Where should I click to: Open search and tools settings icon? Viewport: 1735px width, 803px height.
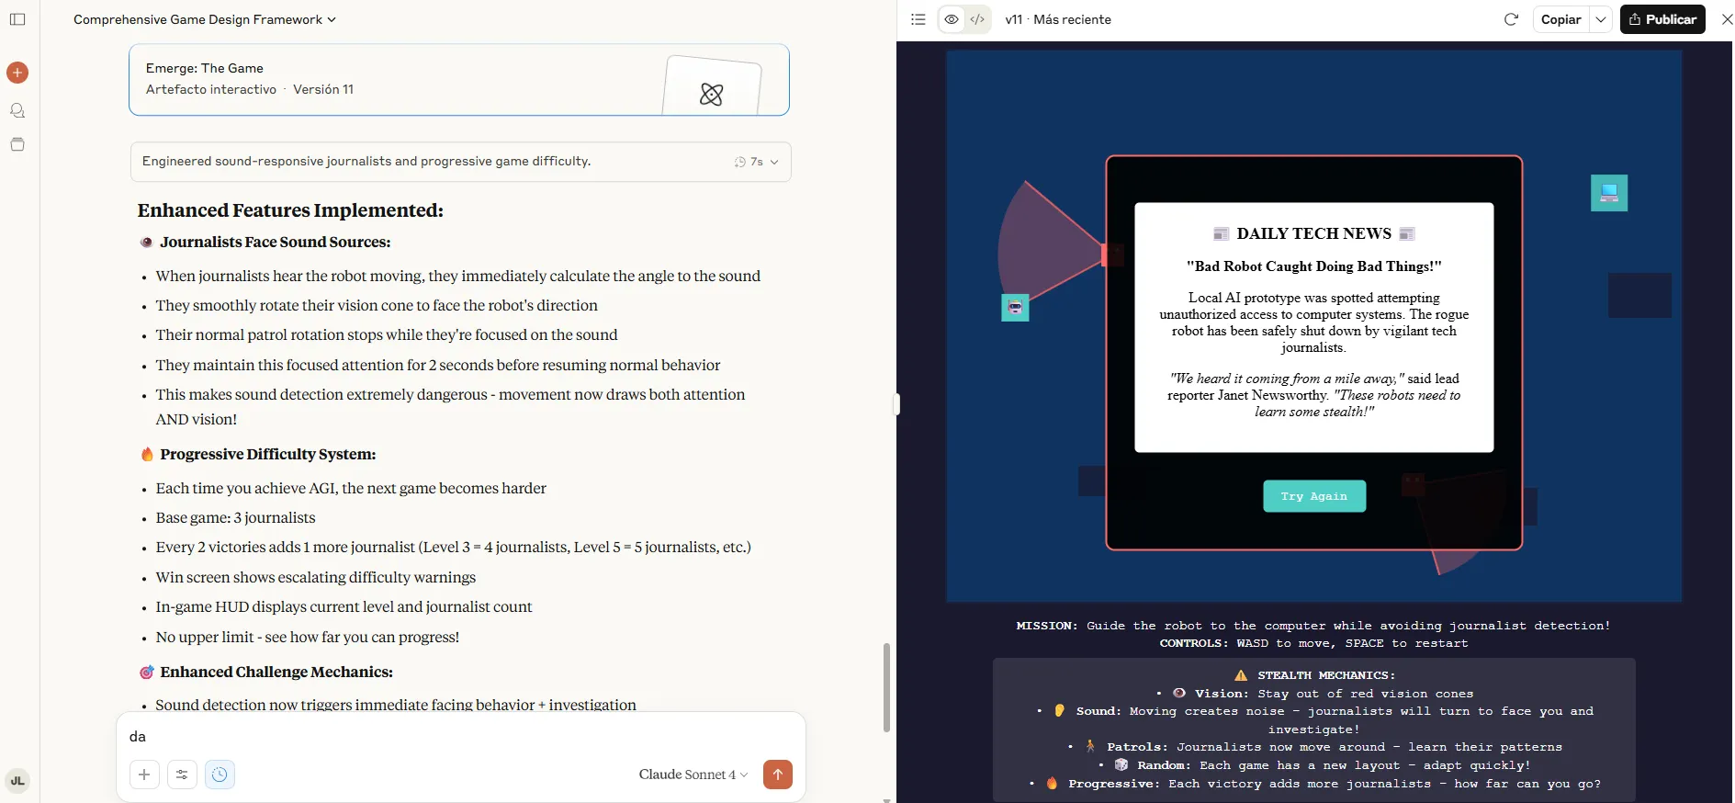(x=182, y=775)
